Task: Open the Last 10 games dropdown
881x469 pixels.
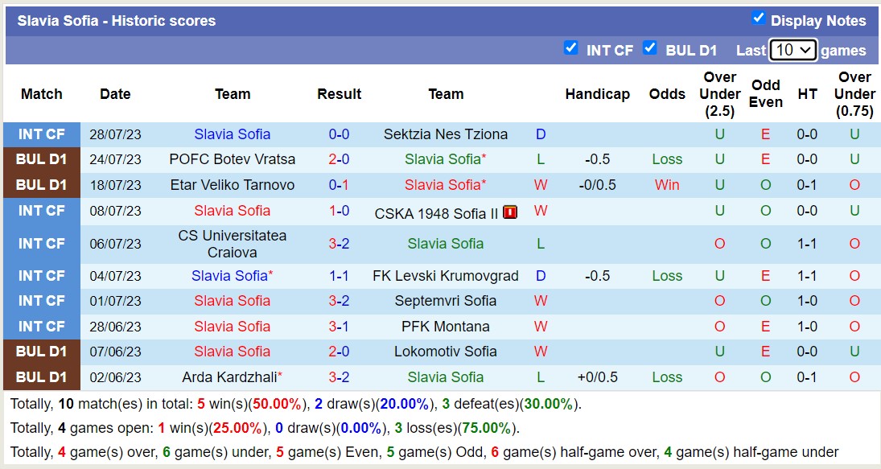Action: [x=792, y=50]
